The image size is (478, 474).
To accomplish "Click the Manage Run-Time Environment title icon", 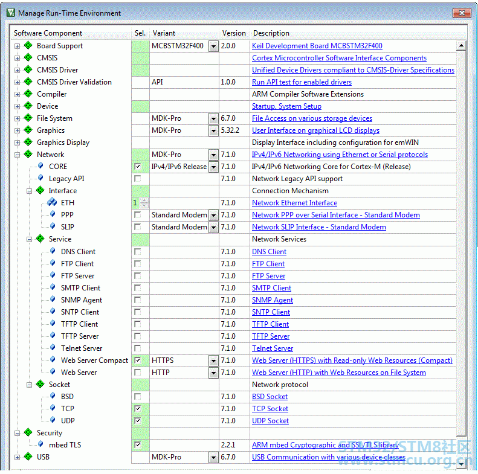I will [x=11, y=13].
